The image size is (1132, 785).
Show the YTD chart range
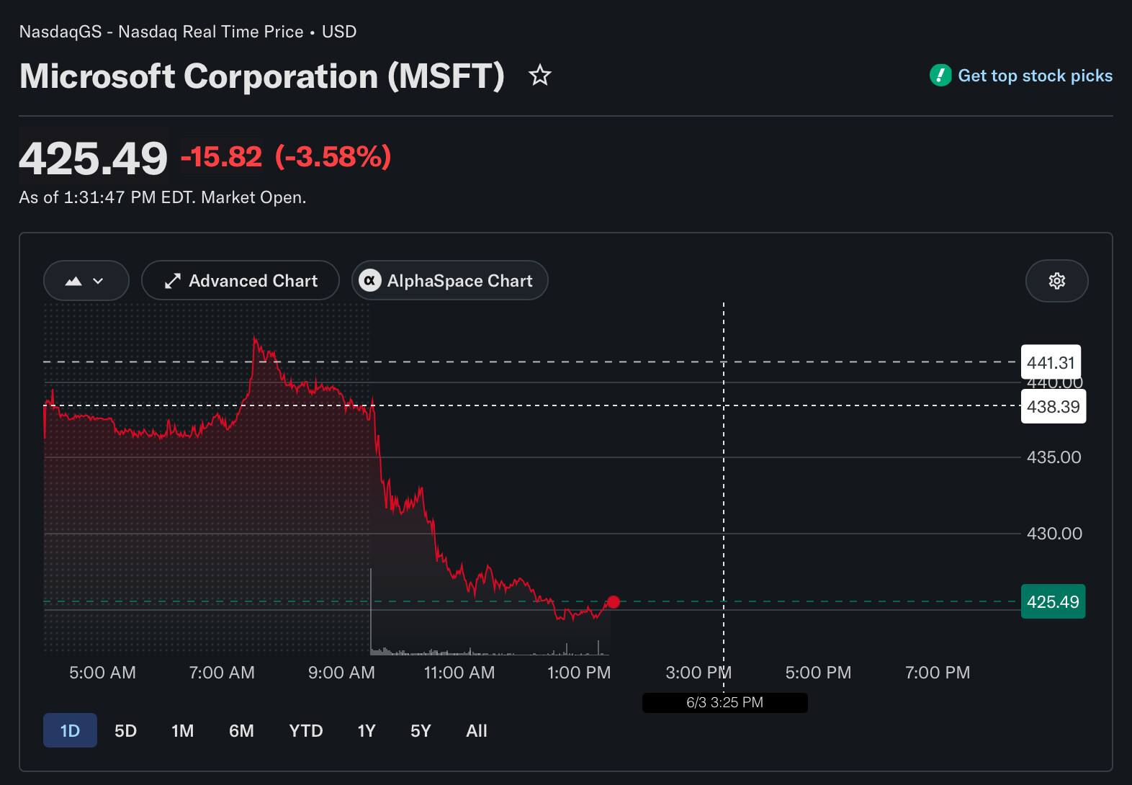[306, 730]
